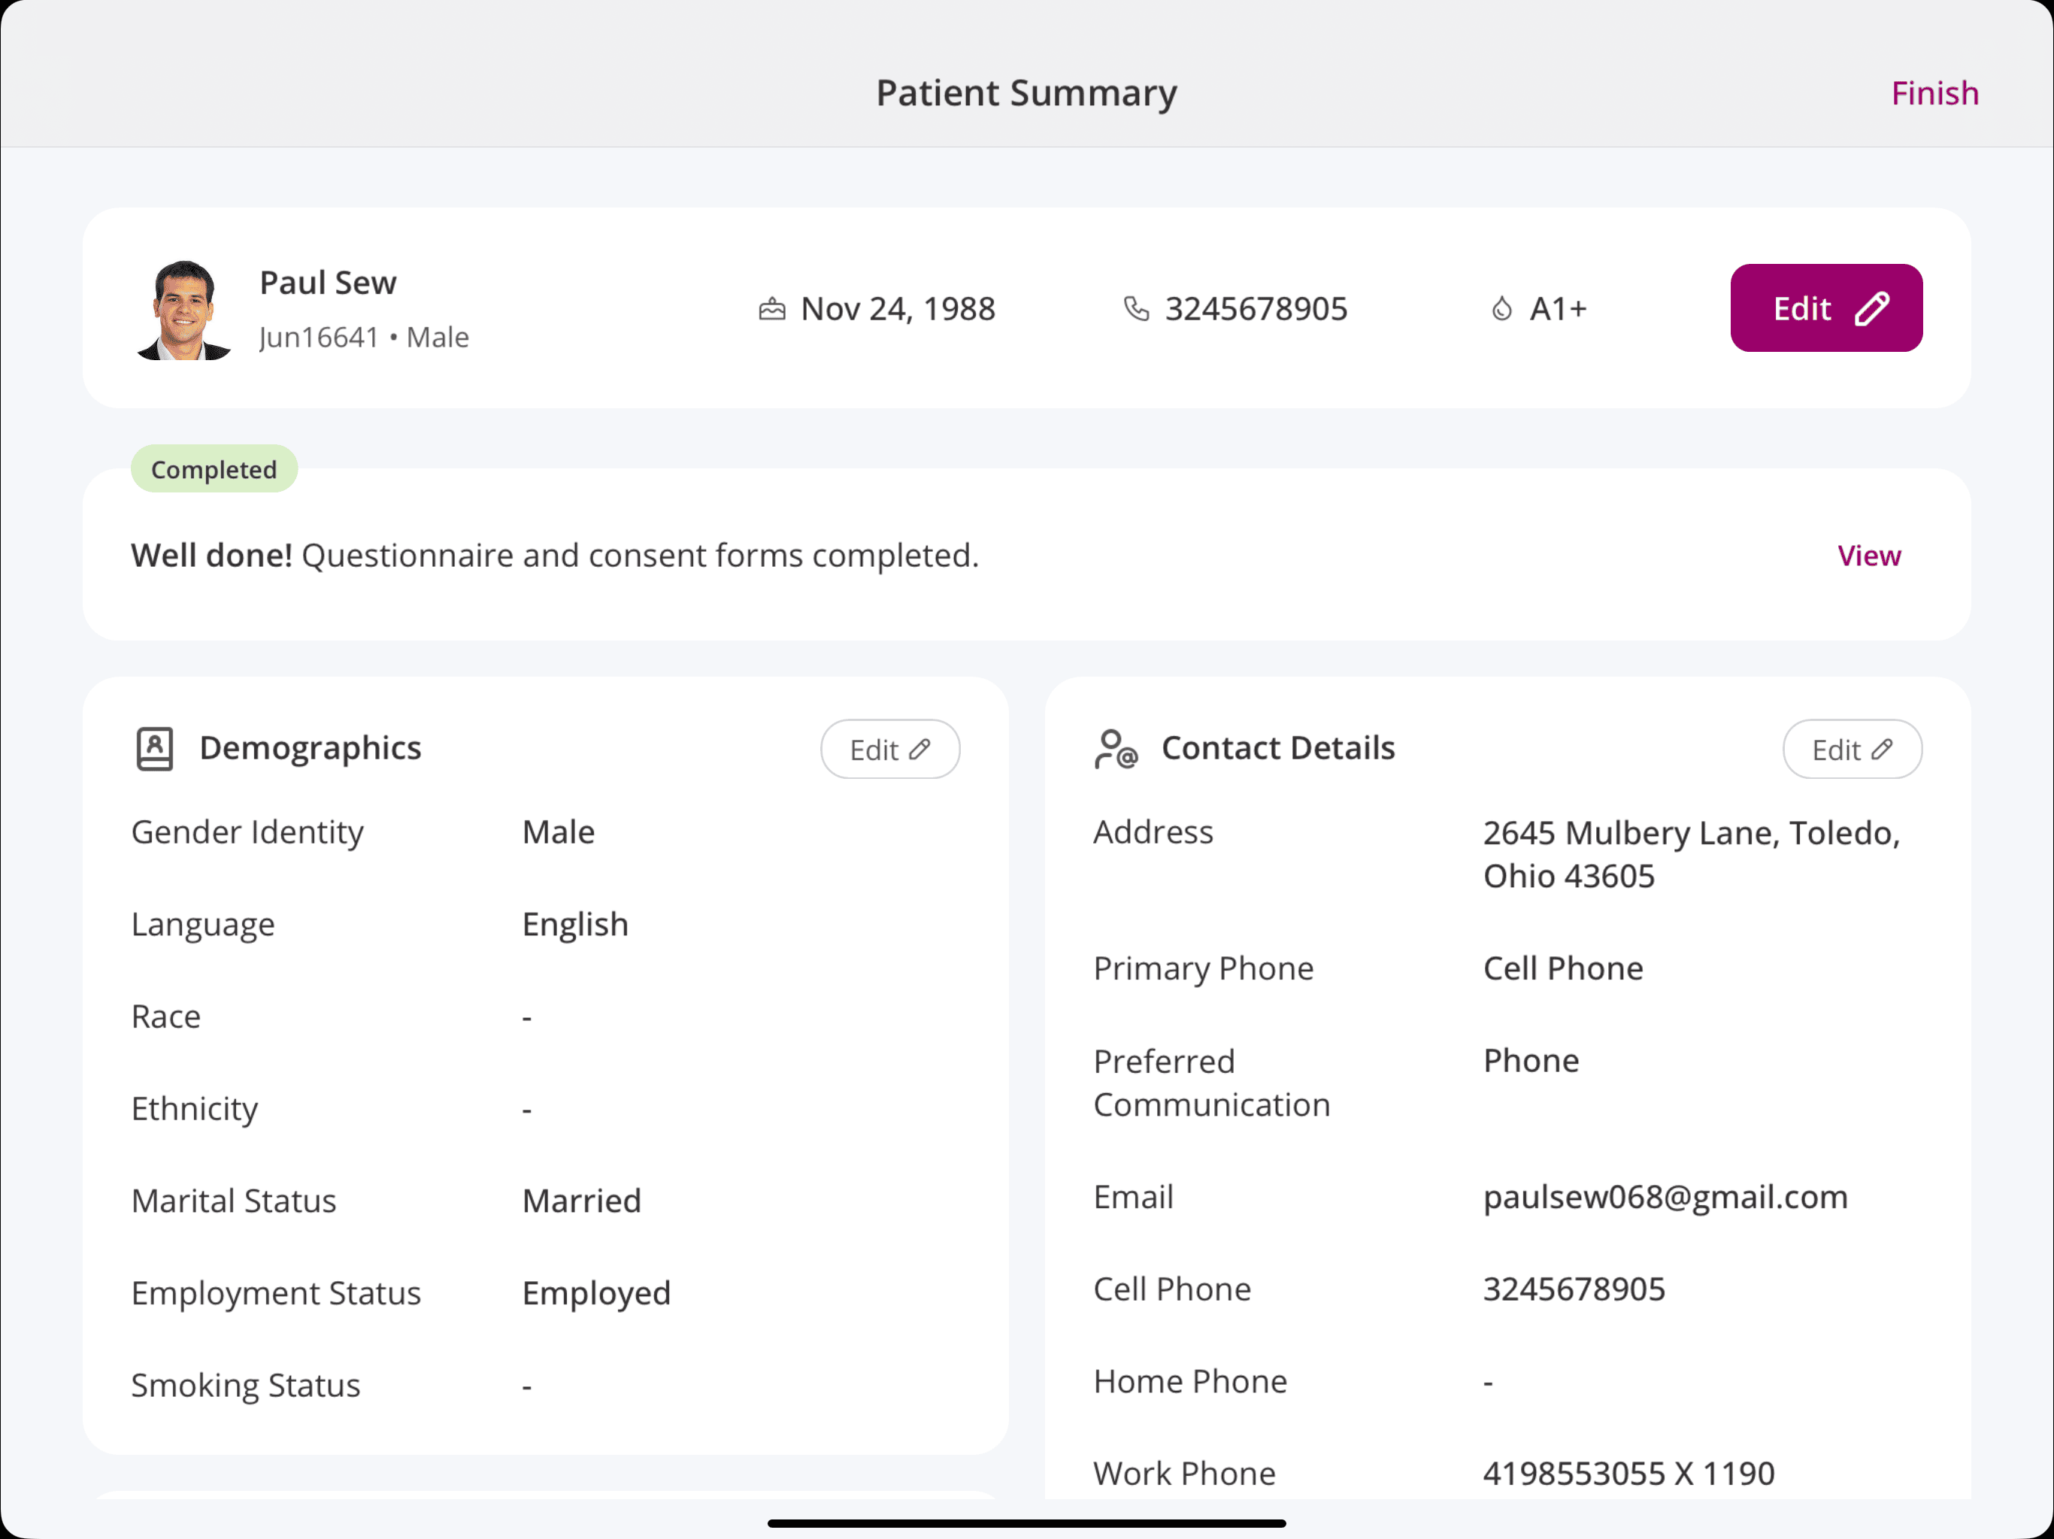
Task: Click the birthday cake icon beside birth date
Action: pyautogui.click(x=771, y=308)
